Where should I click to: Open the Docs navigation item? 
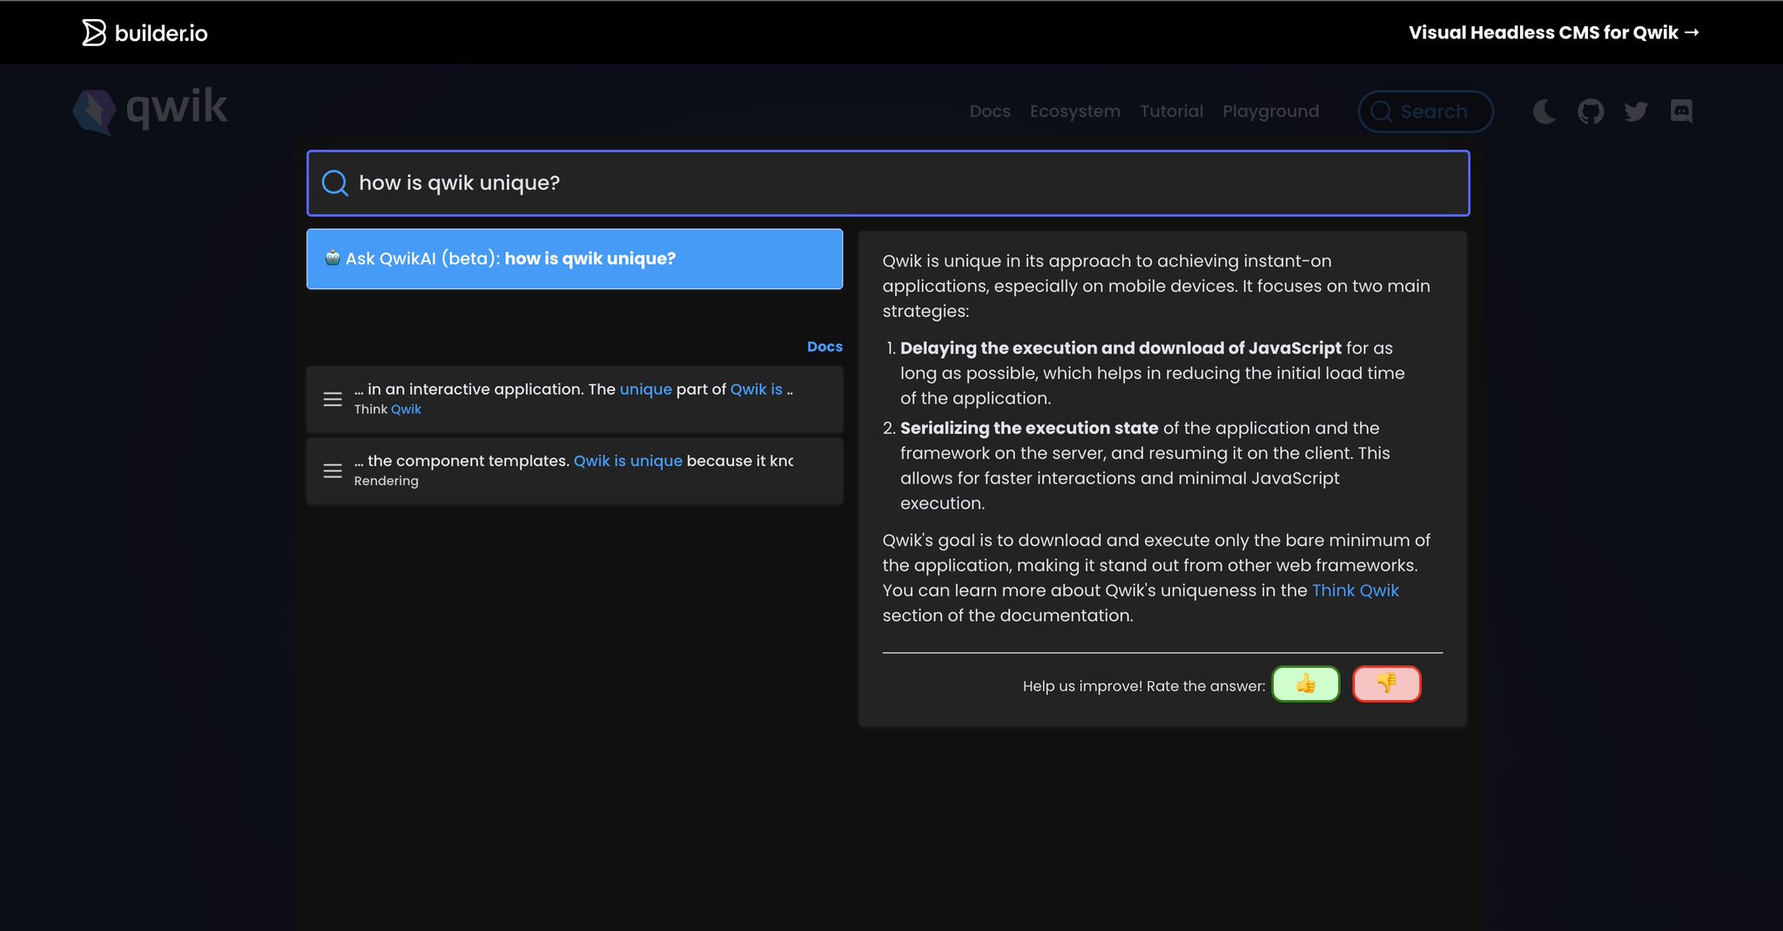tap(990, 111)
